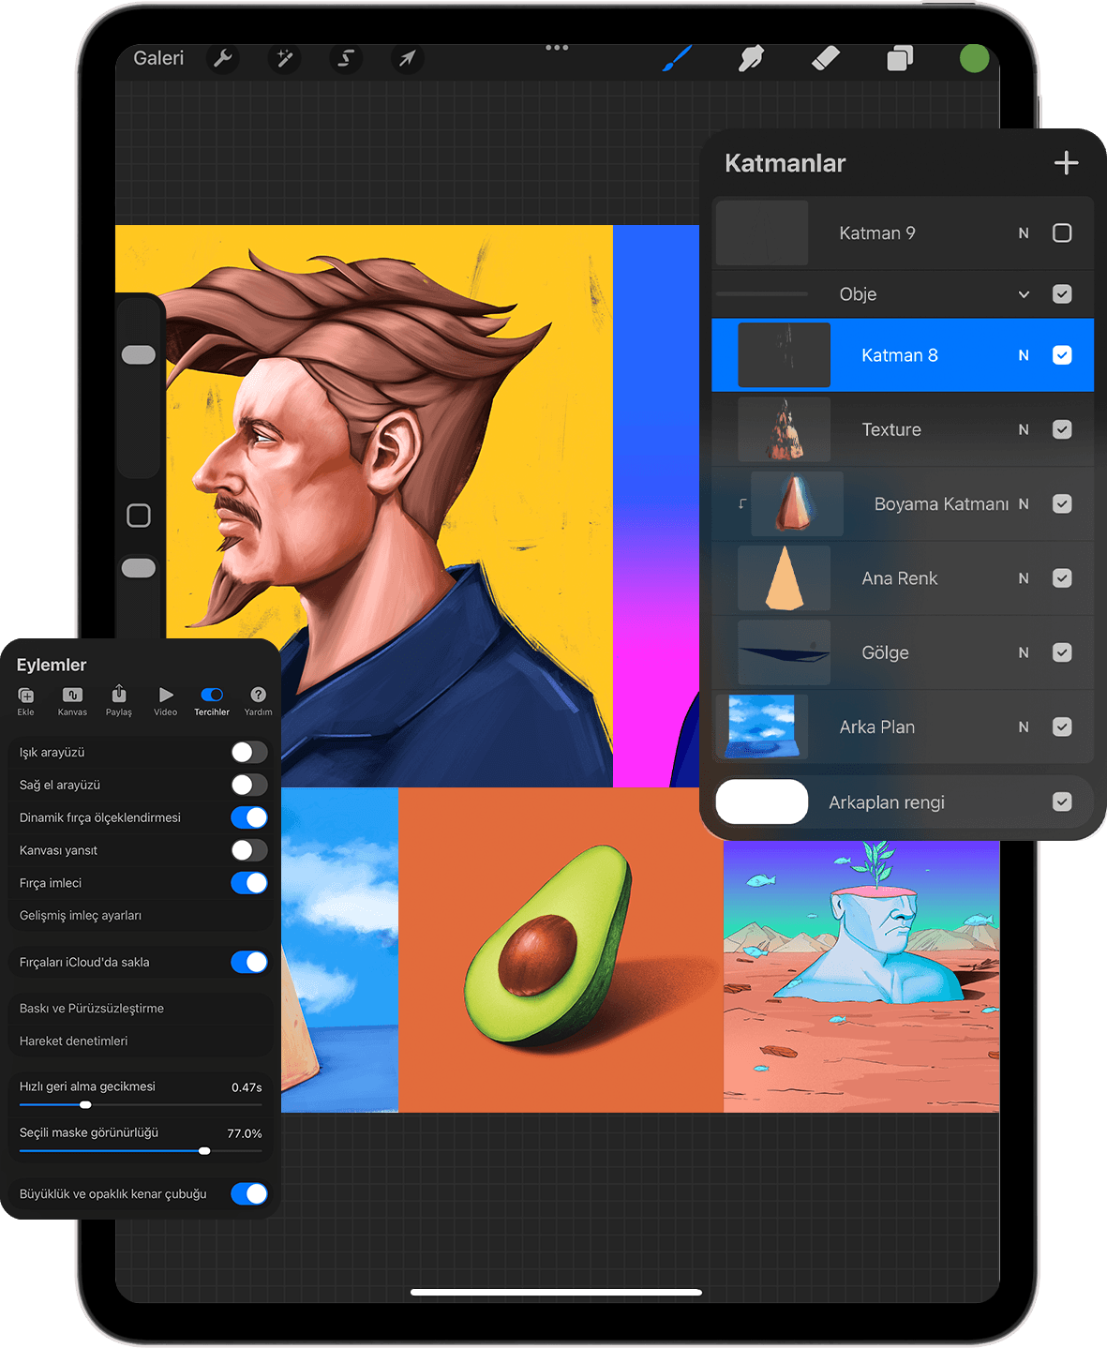Tap the lower opacity sidebar handle
1107x1348 pixels.
139,568
